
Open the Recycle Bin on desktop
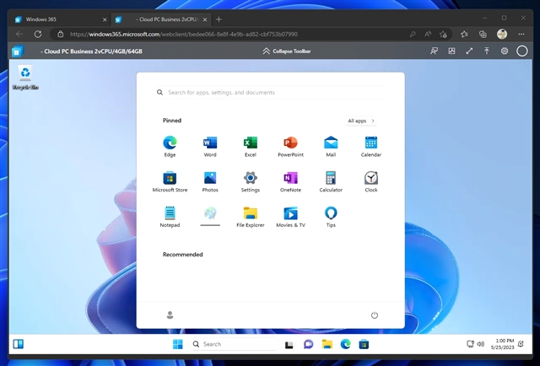(x=25, y=77)
